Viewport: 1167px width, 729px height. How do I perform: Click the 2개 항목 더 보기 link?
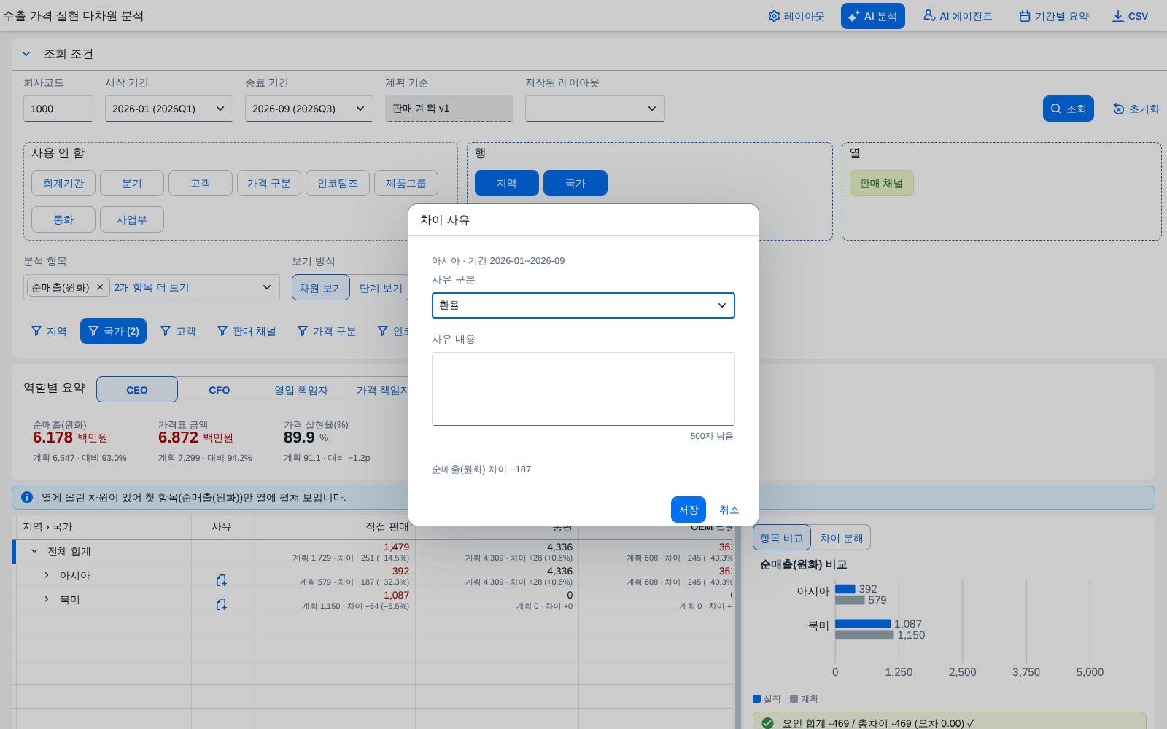[x=152, y=287]
